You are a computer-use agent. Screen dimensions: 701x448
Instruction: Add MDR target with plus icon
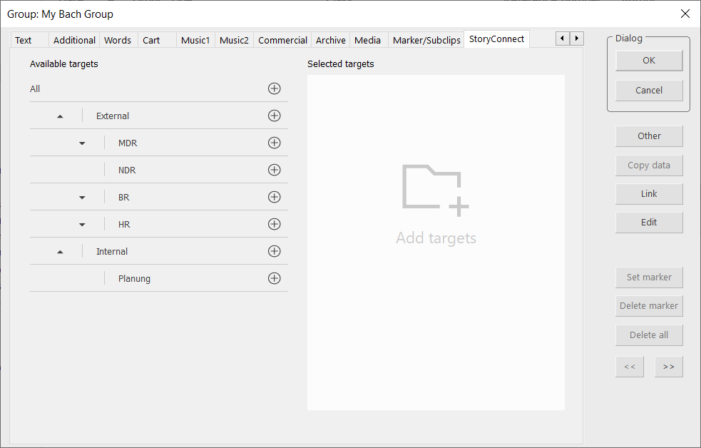click(x=274, y=143)
